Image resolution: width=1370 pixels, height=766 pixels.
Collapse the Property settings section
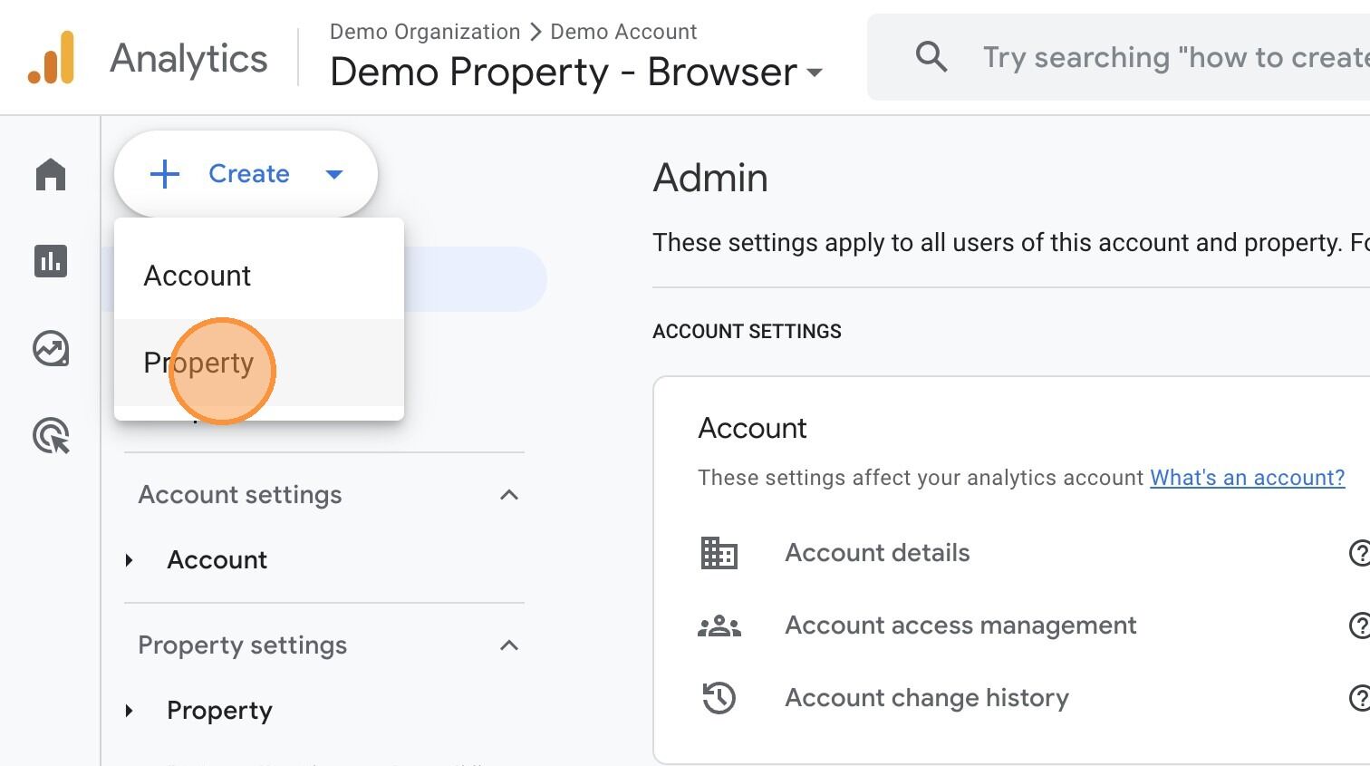coord(509,645)
